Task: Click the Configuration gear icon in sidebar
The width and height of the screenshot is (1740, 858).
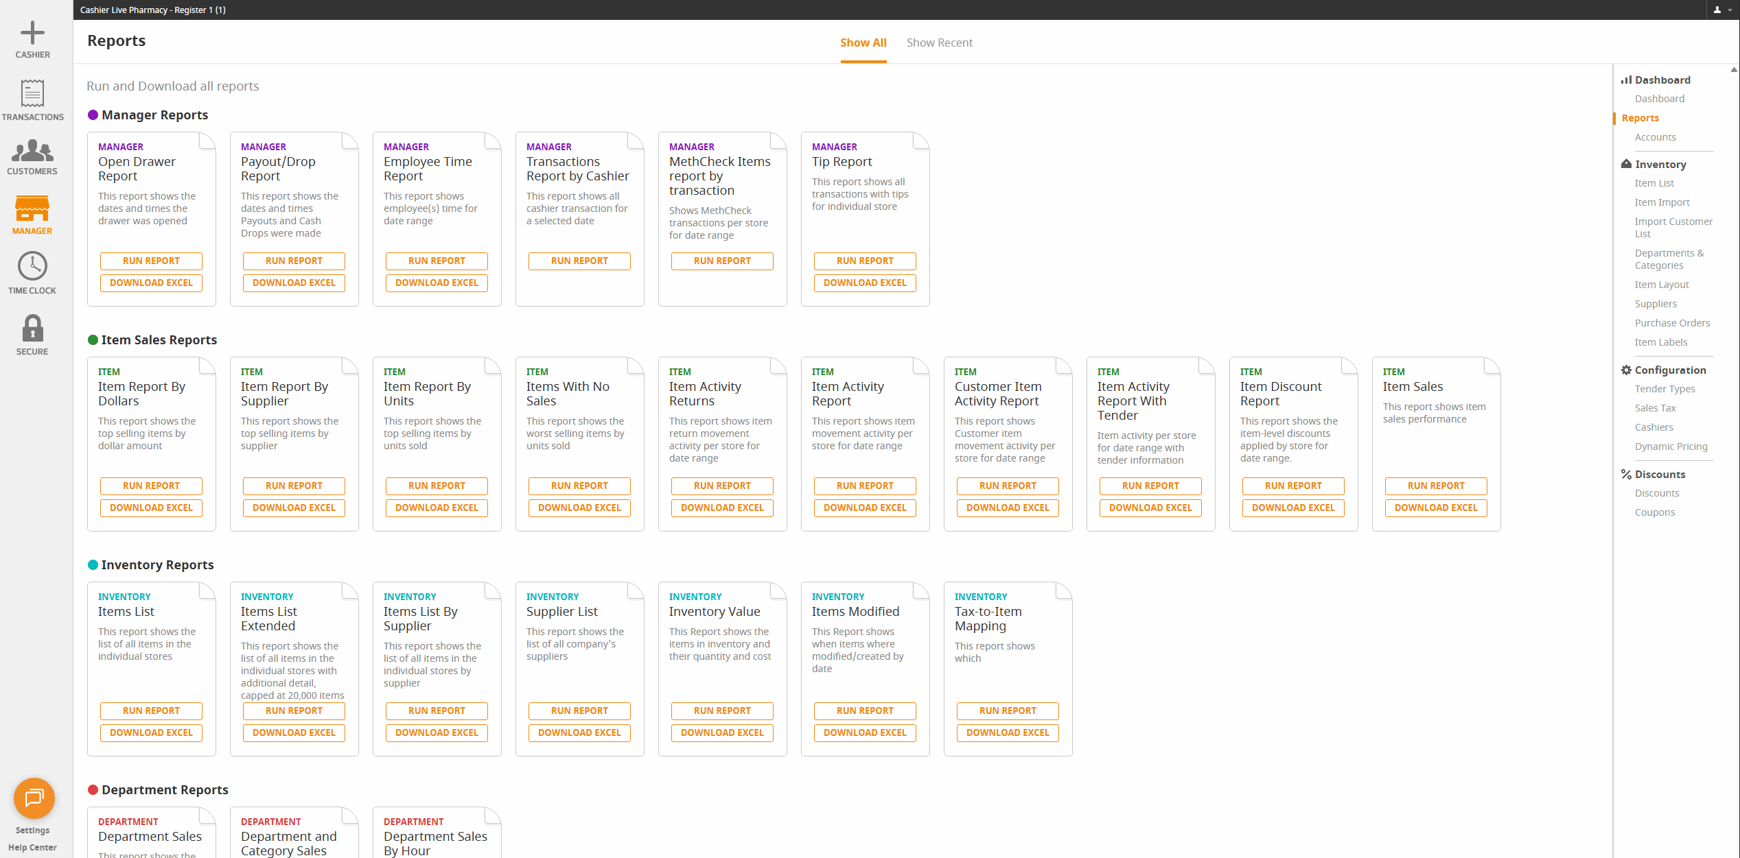Action: [1627, 370]
